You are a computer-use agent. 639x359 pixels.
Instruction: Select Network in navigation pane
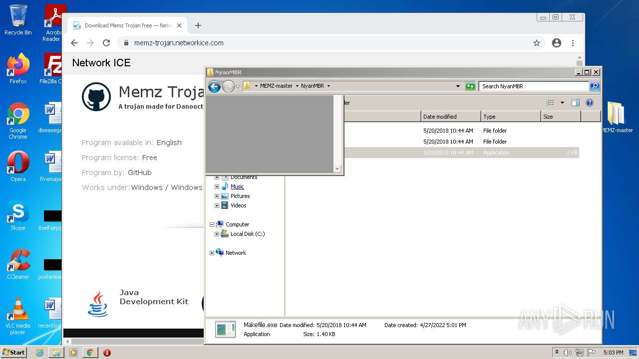pos(236,253)
